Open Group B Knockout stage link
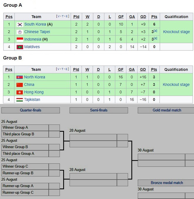194x199 pixels. click(x=176, y=85)
